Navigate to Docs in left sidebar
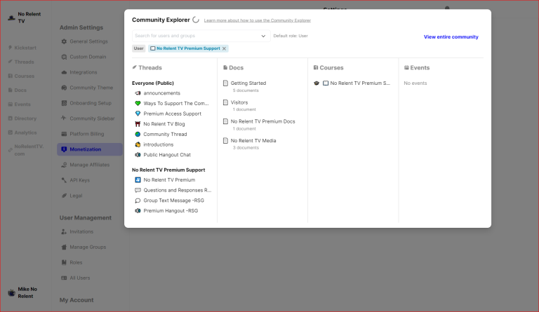The width and height of the screenshot is (539, 312). click(x=17, y=90)
